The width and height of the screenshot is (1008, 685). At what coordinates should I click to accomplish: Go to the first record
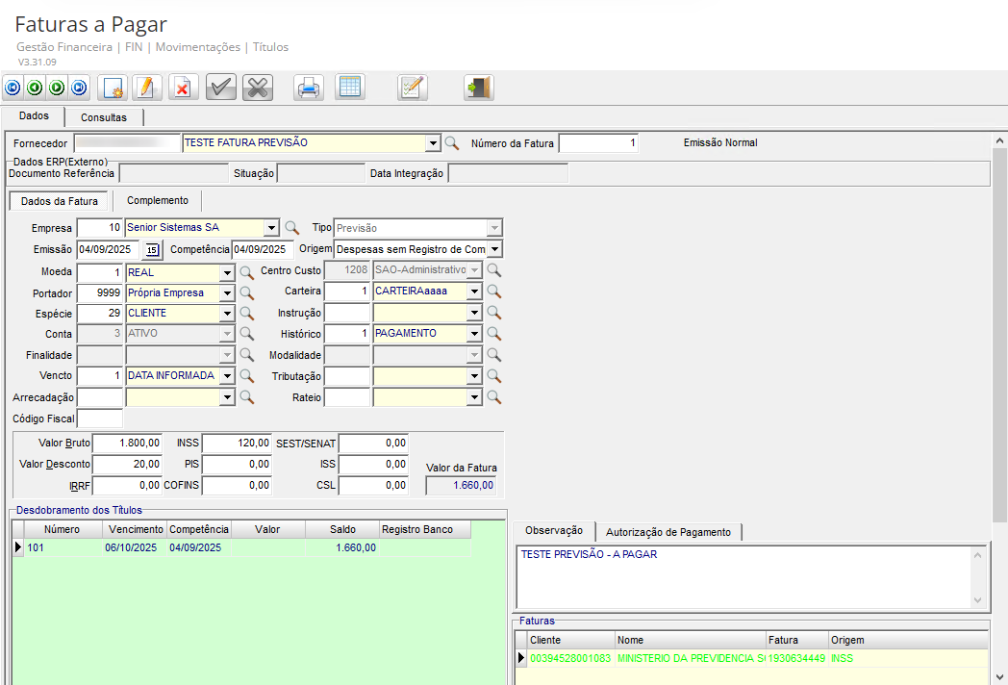point(13,88)
